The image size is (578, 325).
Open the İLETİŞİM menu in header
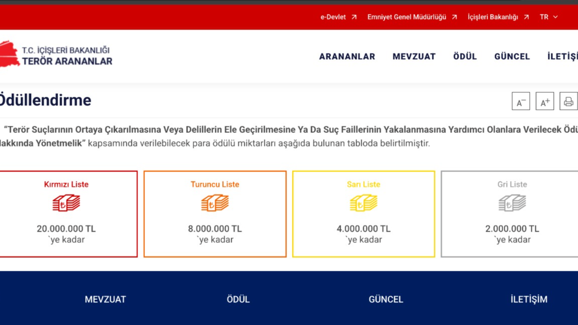pos(563,56)
